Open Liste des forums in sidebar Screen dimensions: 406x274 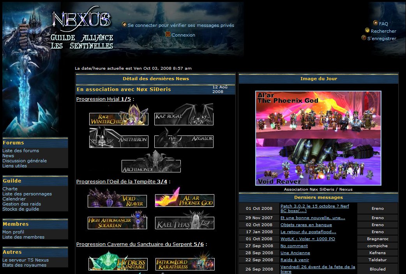pos(21,151)
